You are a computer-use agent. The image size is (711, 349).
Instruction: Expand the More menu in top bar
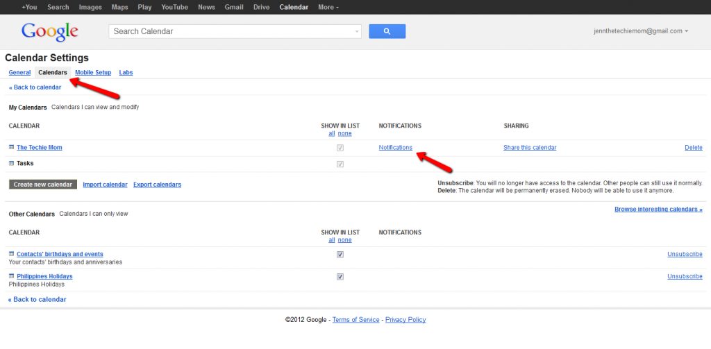point(328,7)
